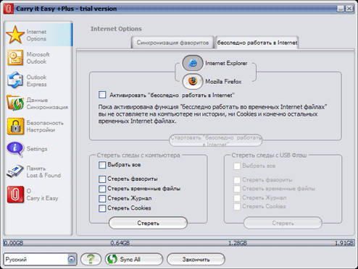Open the О Carry it Easy paperclip icon

15,195
